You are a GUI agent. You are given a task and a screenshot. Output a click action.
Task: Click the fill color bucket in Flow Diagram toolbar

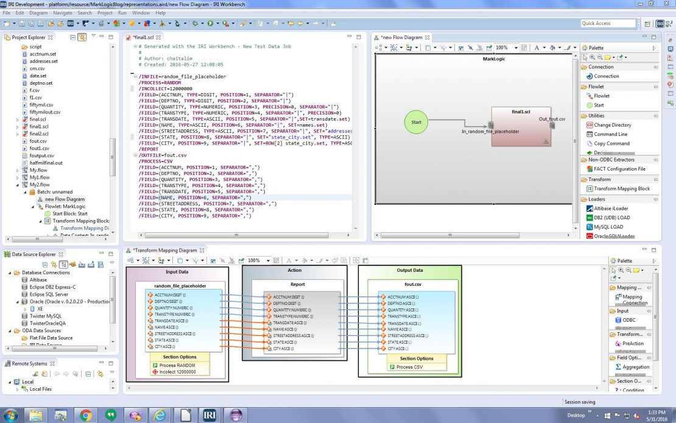tap(552, 48)
